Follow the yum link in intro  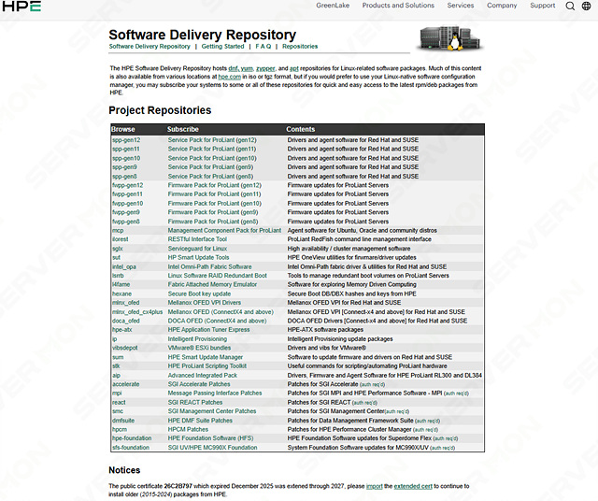click(x=247, y=68)
